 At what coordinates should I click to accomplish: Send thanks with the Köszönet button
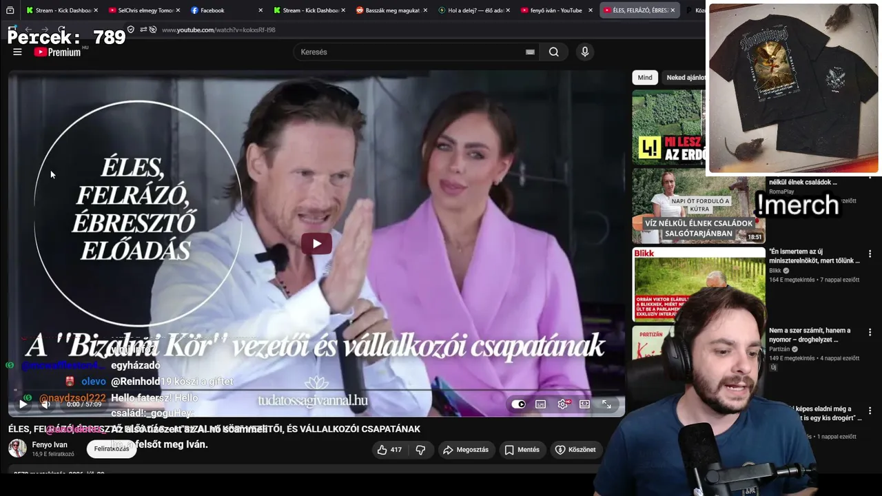[575, 450]
